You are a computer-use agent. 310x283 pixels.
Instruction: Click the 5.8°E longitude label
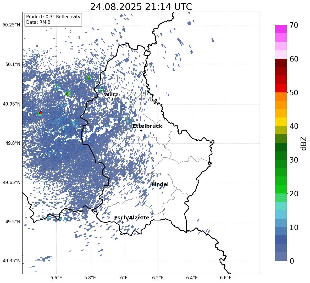(x=90, y=278)
